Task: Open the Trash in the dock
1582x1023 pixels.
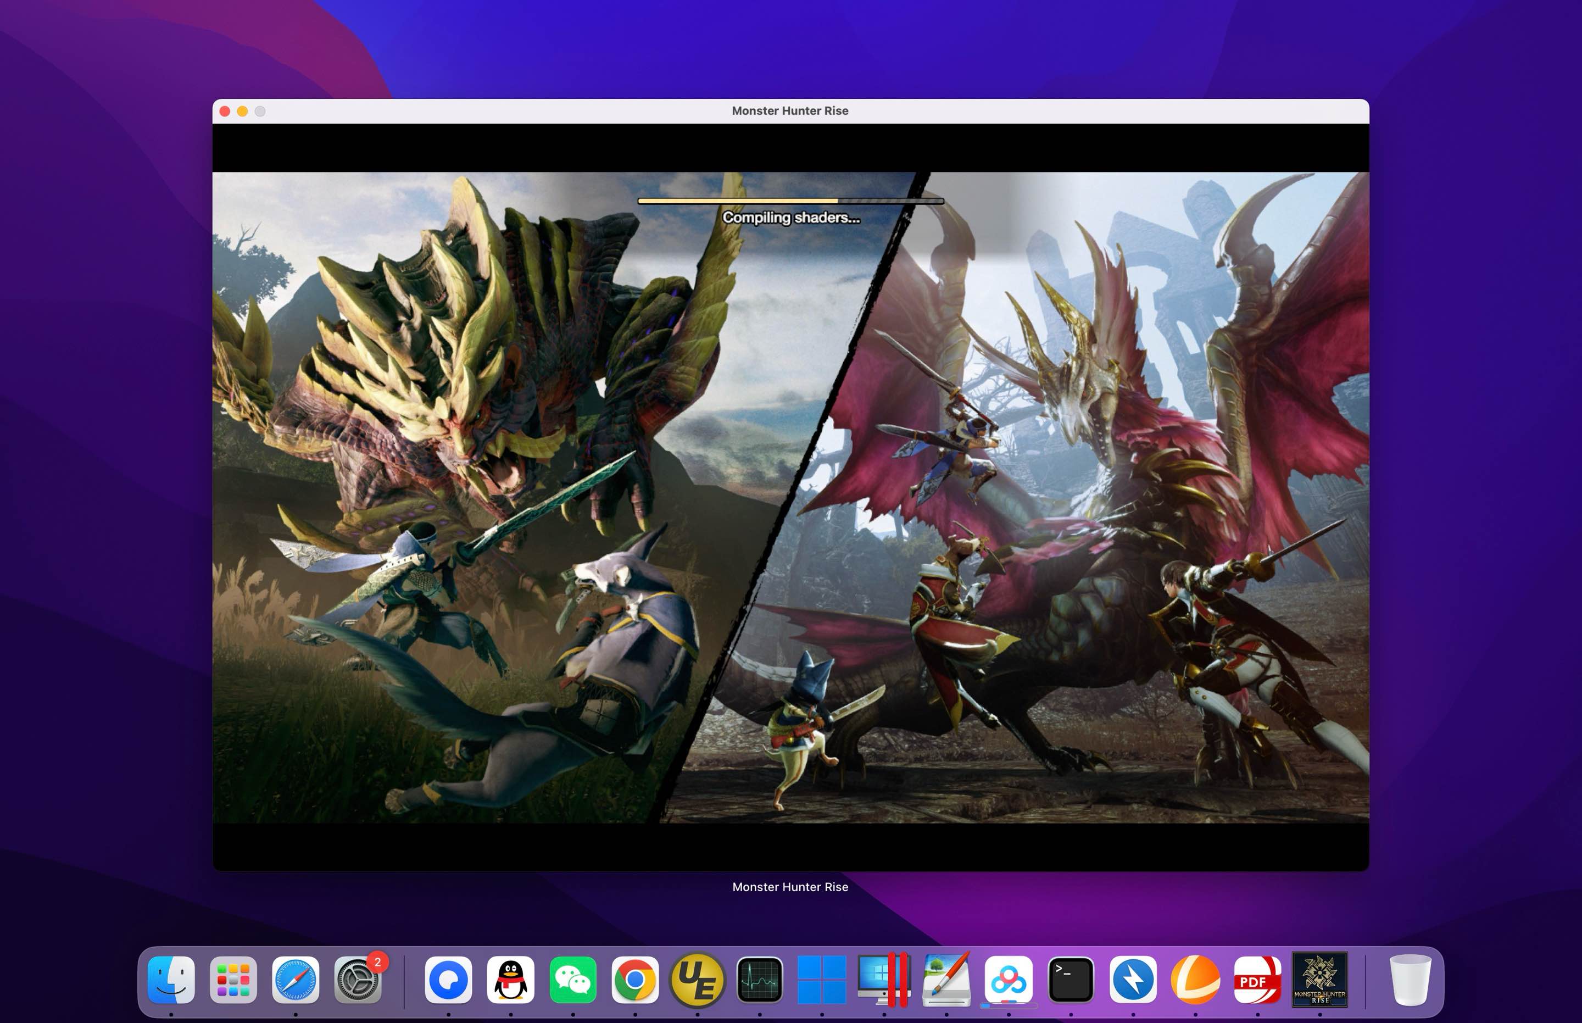Action: 1410,980
